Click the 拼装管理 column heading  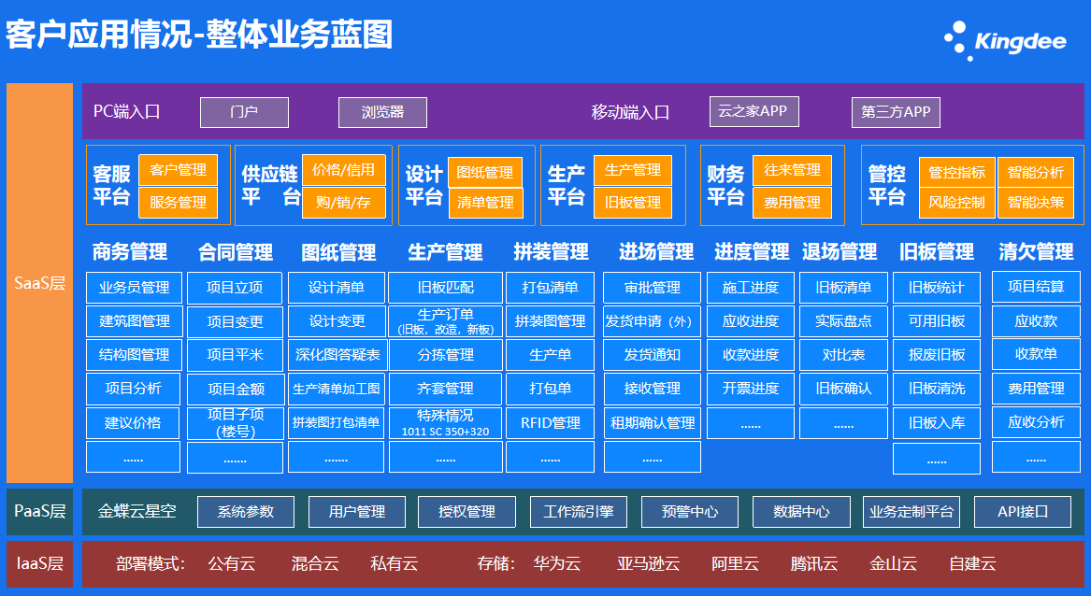point(551,251)
